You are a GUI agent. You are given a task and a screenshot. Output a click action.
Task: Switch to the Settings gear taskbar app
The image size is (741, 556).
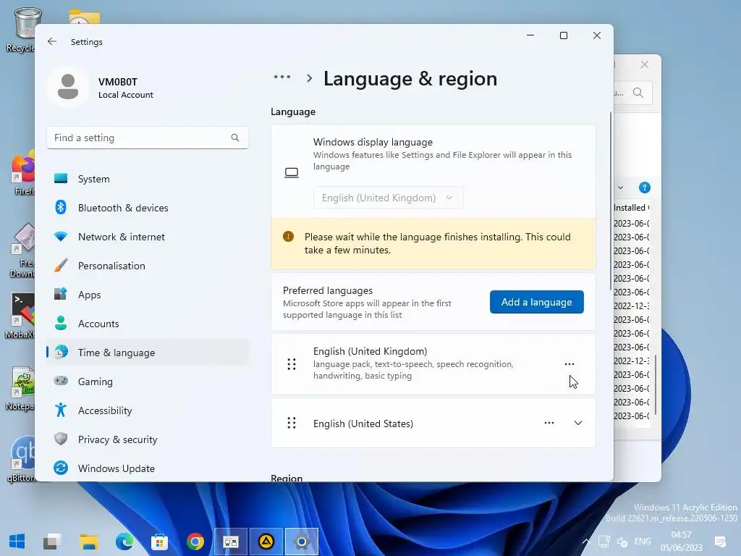(x=302, y=542)
